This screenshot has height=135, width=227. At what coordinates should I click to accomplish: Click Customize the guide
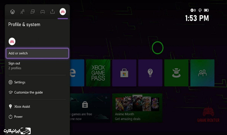[28, 93]
